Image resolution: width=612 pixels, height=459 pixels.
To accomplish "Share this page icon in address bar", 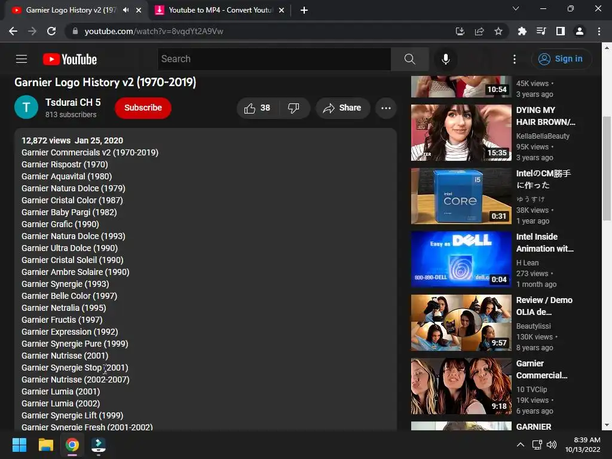I will pos(479,31).
